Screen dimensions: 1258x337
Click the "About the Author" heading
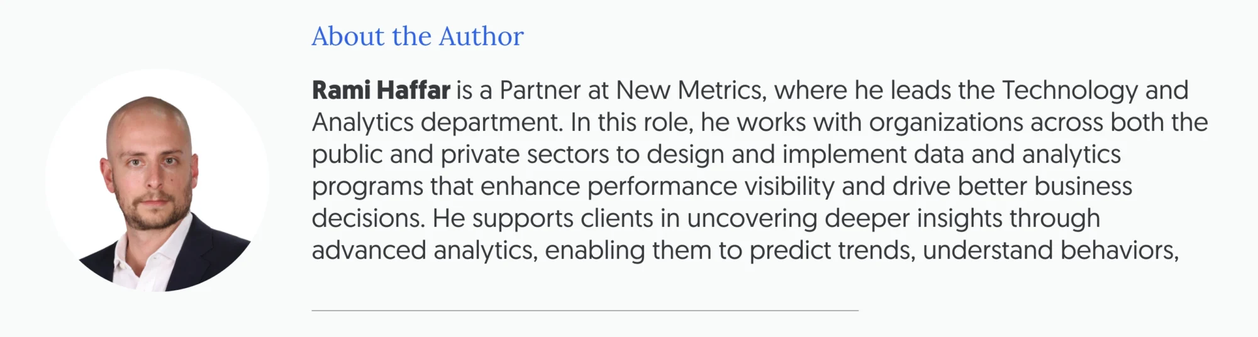[x=417, y=36]
